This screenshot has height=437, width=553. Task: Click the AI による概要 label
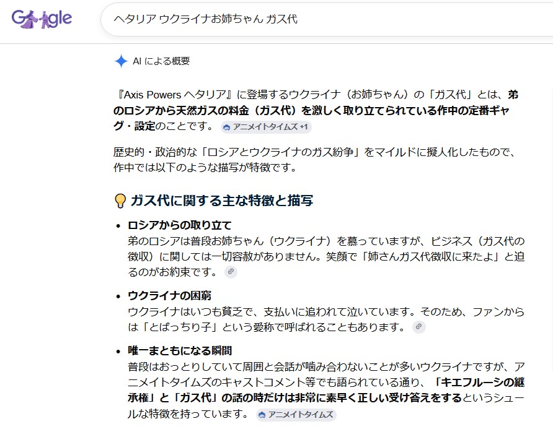tap(161, 61)
